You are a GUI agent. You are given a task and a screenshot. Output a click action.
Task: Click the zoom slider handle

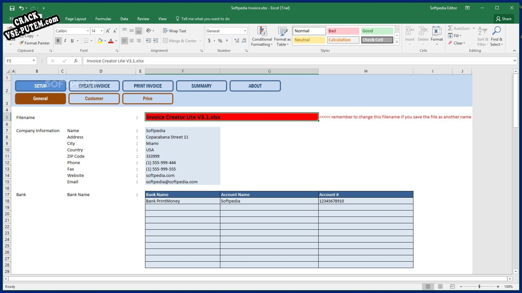[479, 287]
